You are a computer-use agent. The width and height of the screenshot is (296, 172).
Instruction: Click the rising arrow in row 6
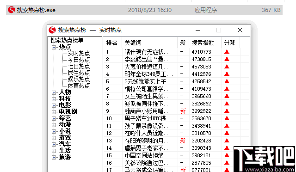227,89
